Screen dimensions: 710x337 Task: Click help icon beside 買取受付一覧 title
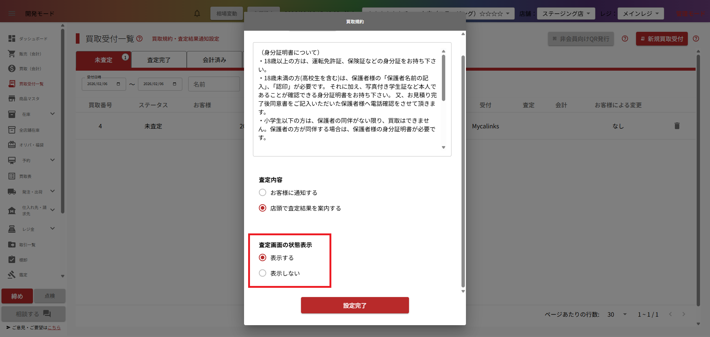139,38
